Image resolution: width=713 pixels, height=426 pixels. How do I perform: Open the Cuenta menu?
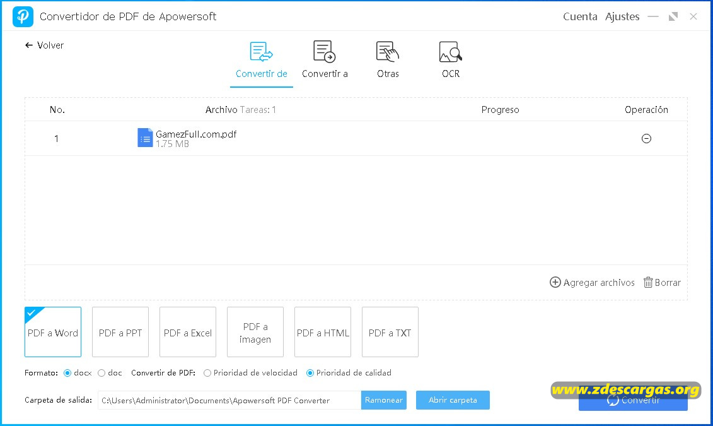click(x=580, y=17)
